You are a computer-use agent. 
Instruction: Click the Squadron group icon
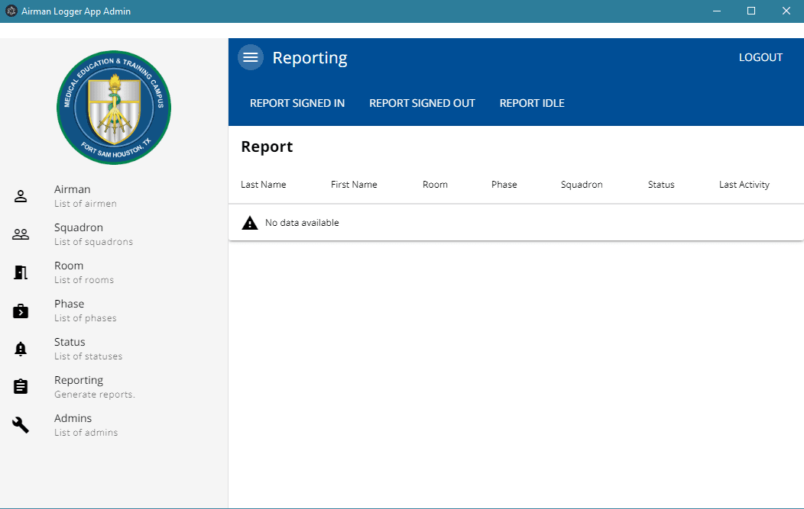(x=21, y=234)
